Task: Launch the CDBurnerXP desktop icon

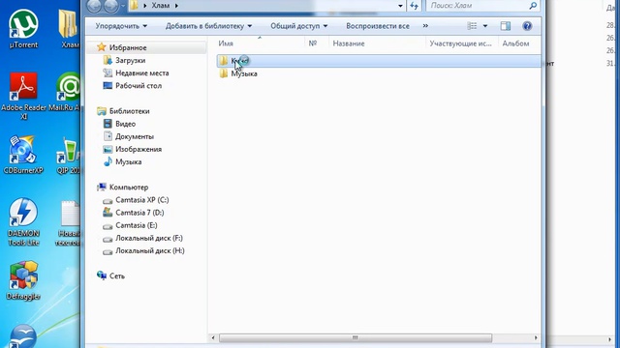Action: pyautogui.click(x=23, y=155)
